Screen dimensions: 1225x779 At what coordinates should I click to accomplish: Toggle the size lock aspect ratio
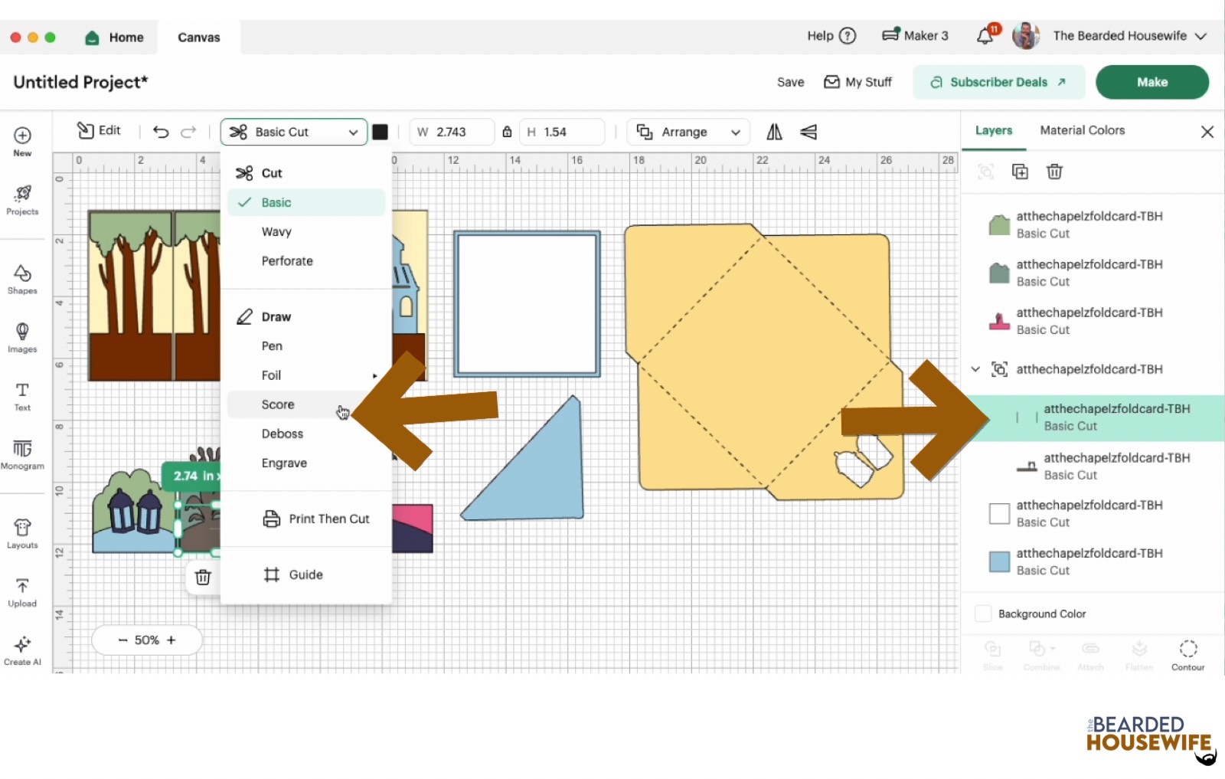[x=507, y=132]
